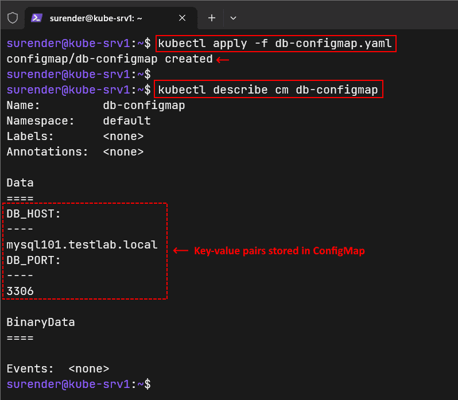Click the value 'mysql101.testlab.local'
This screenshot has height=400, width=458.
82,245
